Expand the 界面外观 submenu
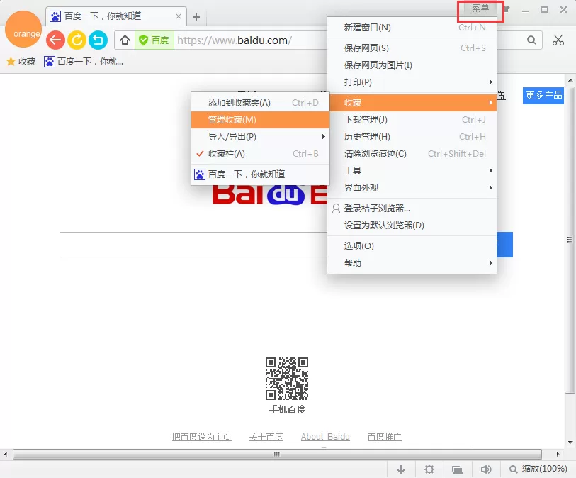 tap(412, 187)
